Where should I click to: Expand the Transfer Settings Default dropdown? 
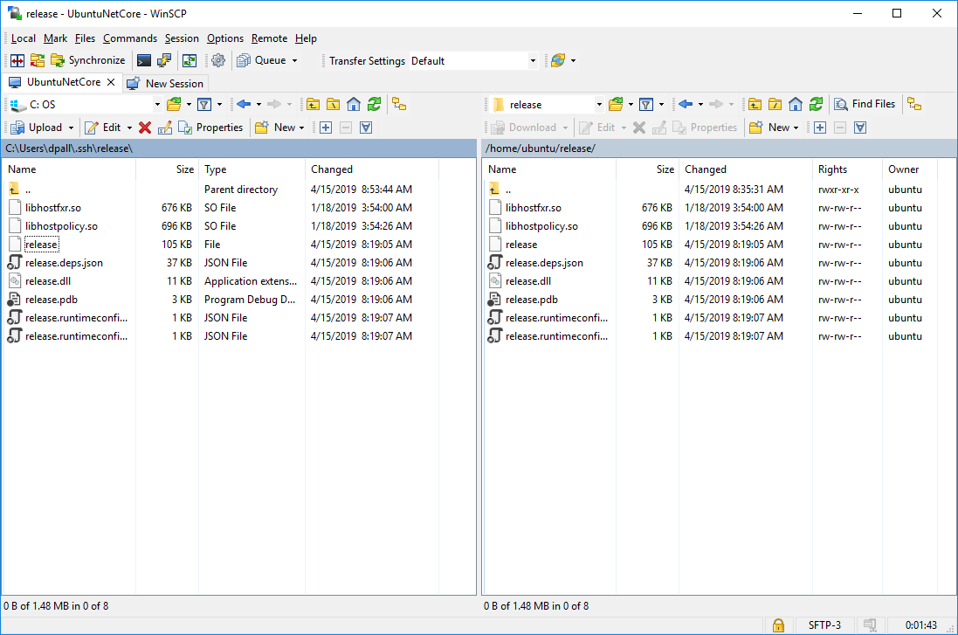(533, 61)
